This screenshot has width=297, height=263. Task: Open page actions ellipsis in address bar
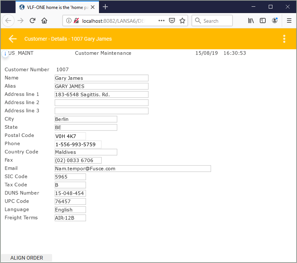click(x=161, y=21)
